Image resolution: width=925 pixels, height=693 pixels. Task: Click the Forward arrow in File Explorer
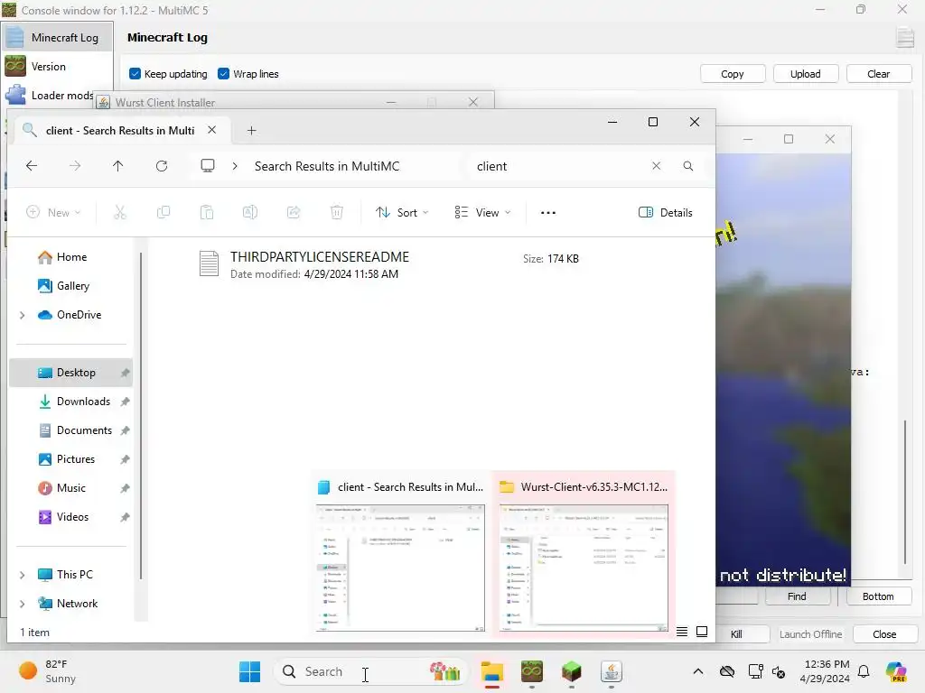[75, 166]
